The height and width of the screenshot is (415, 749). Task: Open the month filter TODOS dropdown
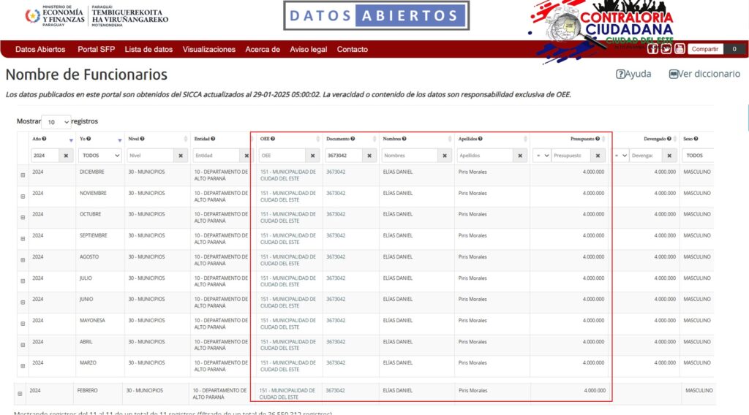tap(100, 156)
